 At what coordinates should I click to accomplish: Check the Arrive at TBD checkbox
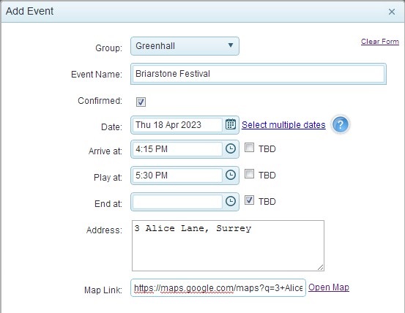249,148
